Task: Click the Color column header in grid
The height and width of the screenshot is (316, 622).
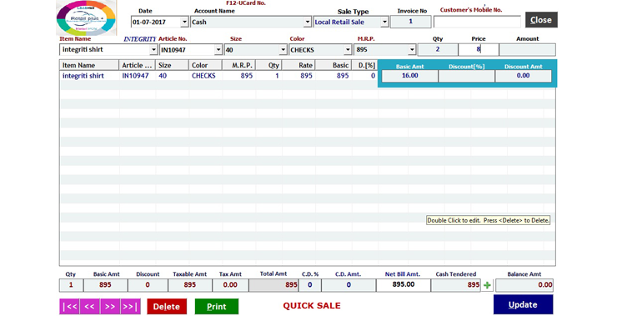Action: pos(205,65)
